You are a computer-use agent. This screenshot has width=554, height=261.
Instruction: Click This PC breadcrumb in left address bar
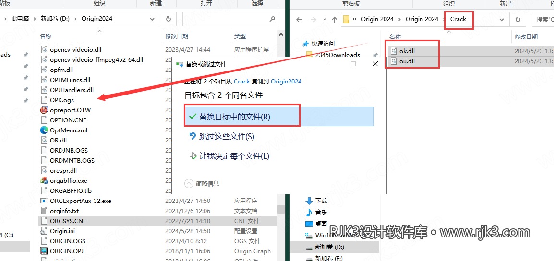tap(20, 18)
